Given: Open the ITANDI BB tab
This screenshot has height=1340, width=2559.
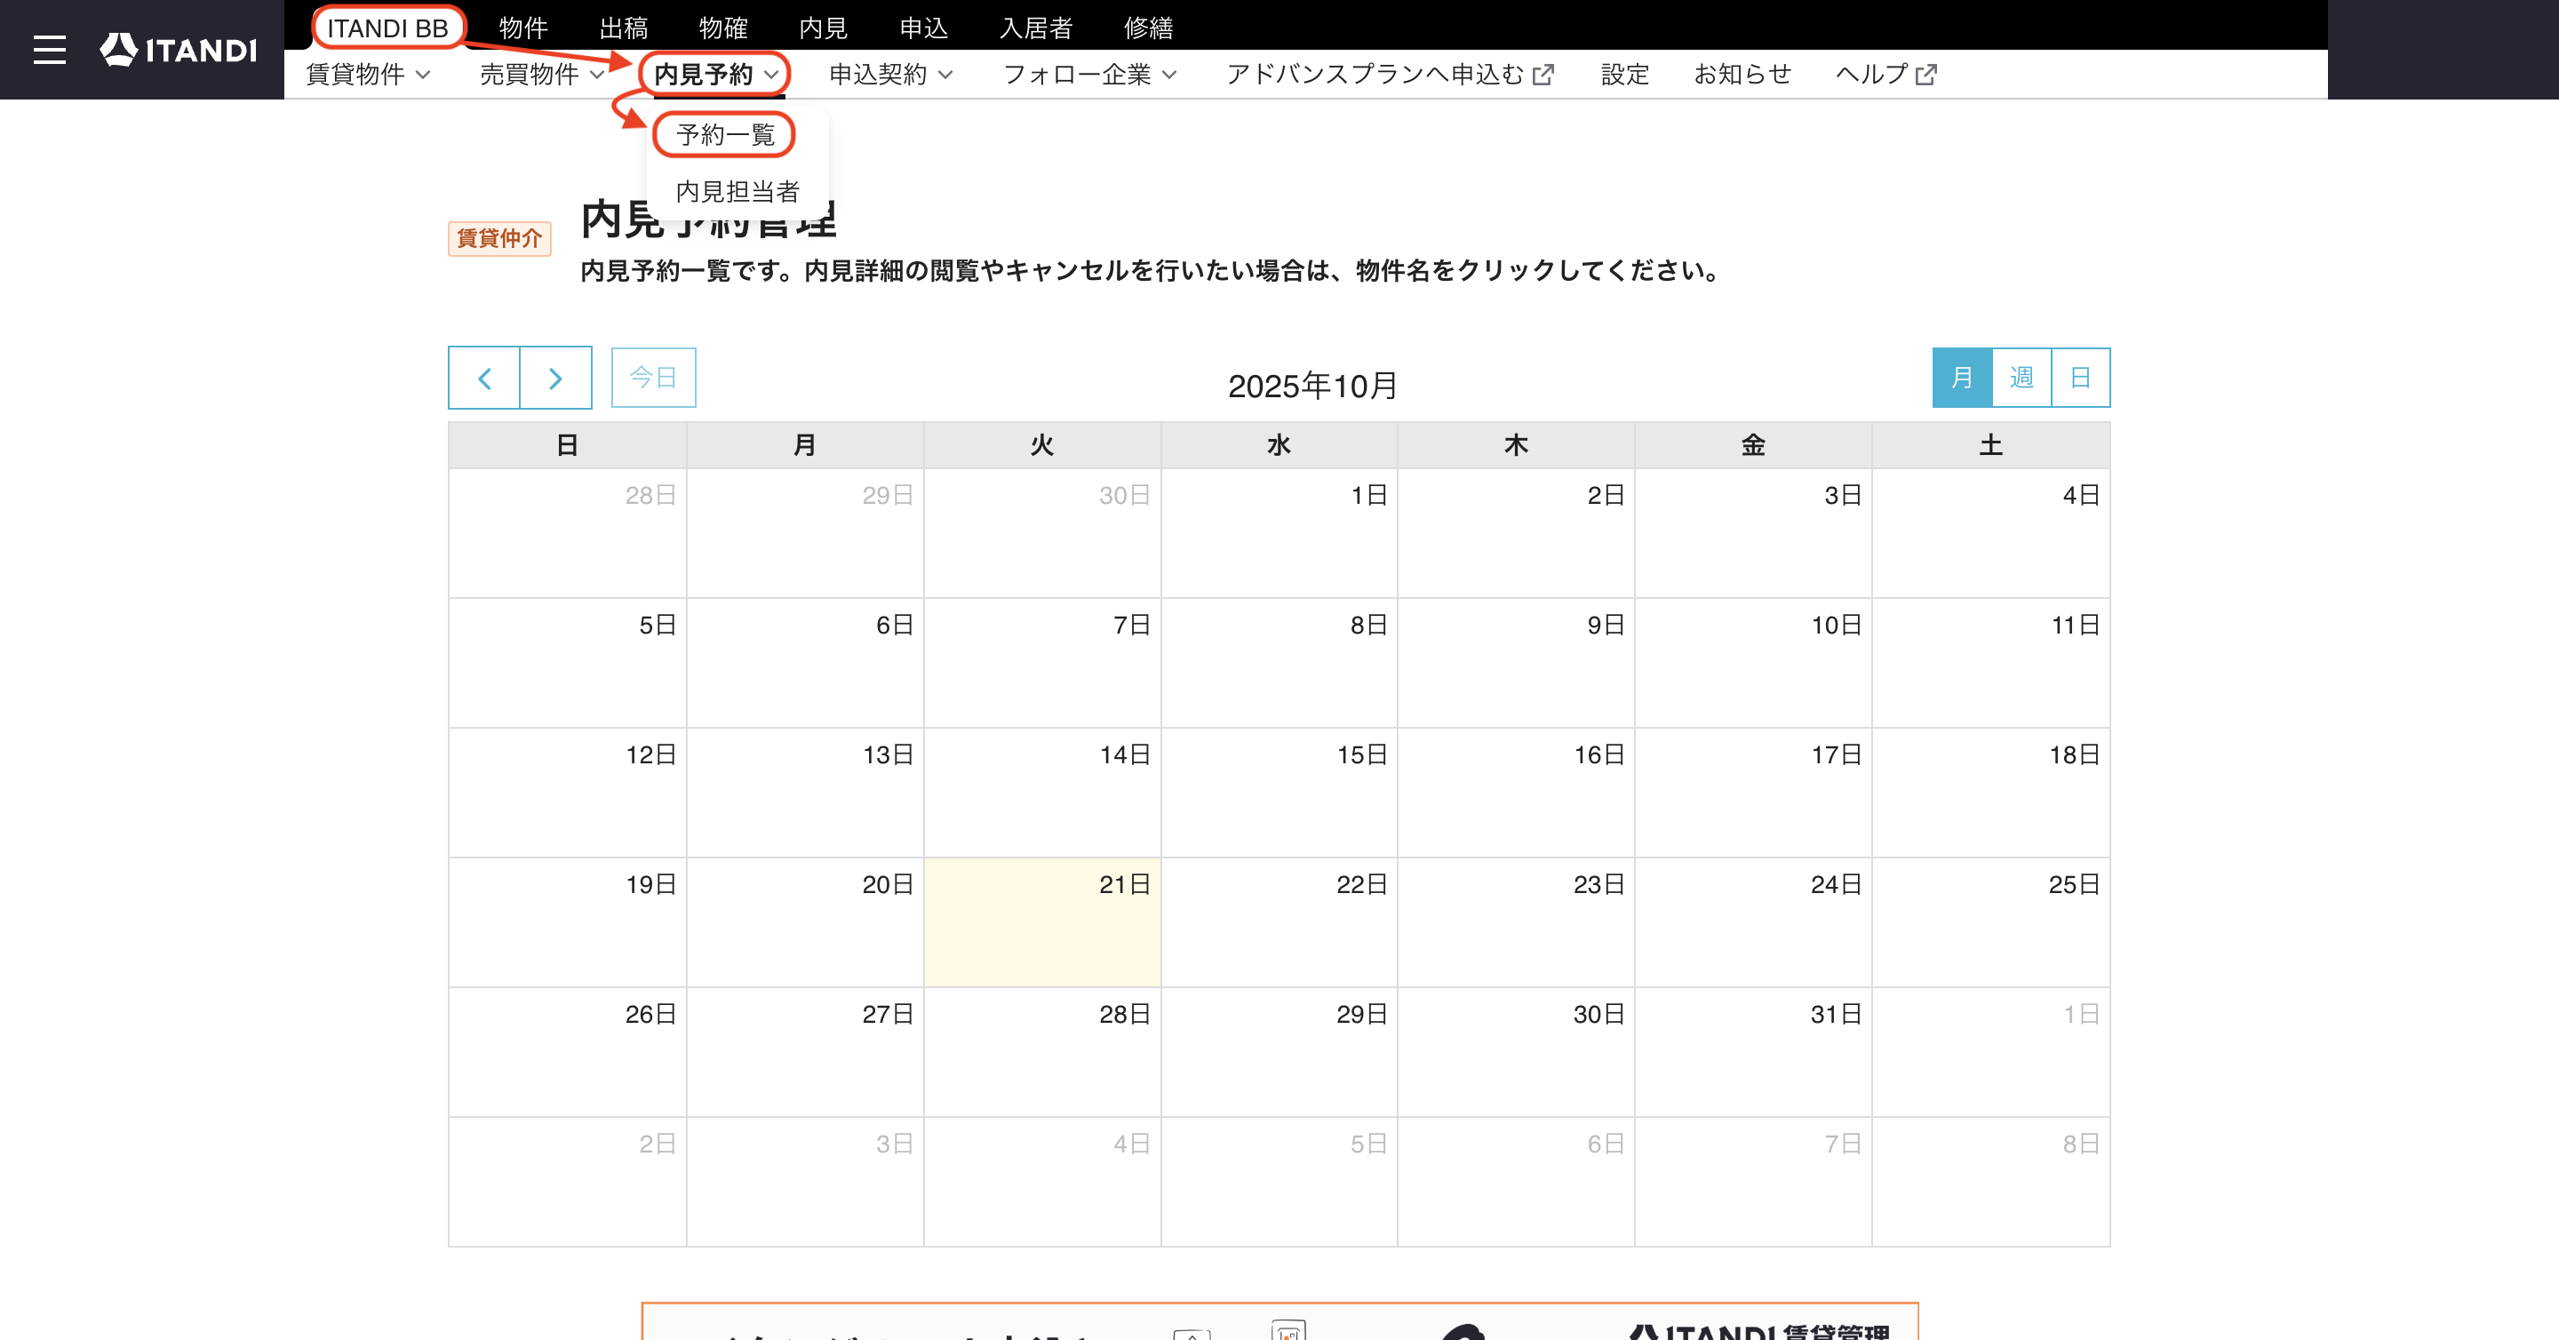Looking at the screenshot, I should click(x=388, y=27).
